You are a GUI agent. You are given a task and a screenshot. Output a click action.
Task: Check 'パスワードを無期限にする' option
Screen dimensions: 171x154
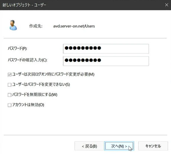coord(10,95)
